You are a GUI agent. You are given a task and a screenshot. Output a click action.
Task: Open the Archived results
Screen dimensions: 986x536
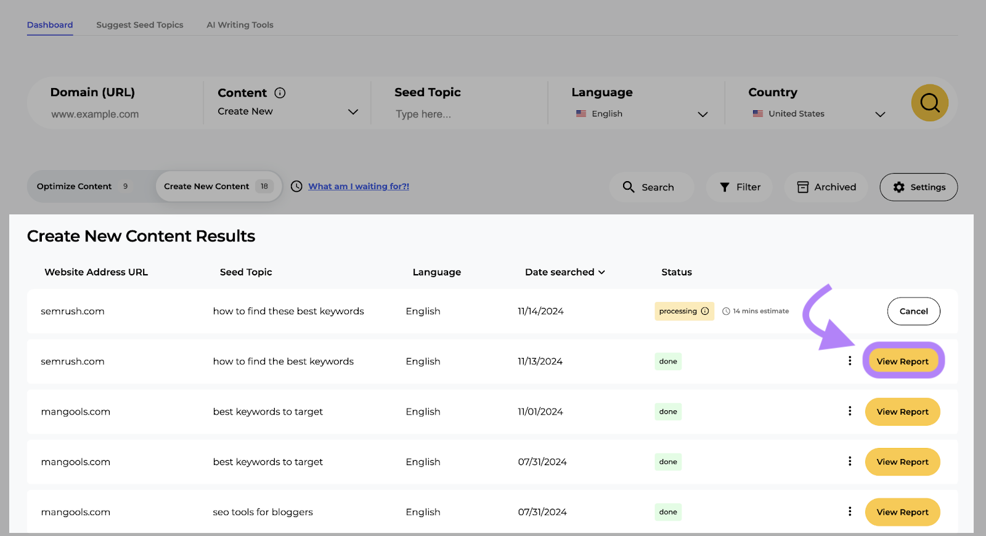(826, 187)
